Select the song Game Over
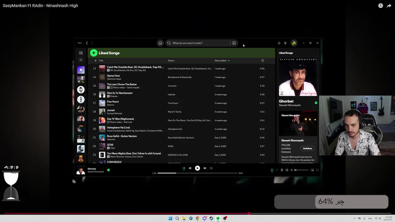The image size is (395, 222). [113, 76]
